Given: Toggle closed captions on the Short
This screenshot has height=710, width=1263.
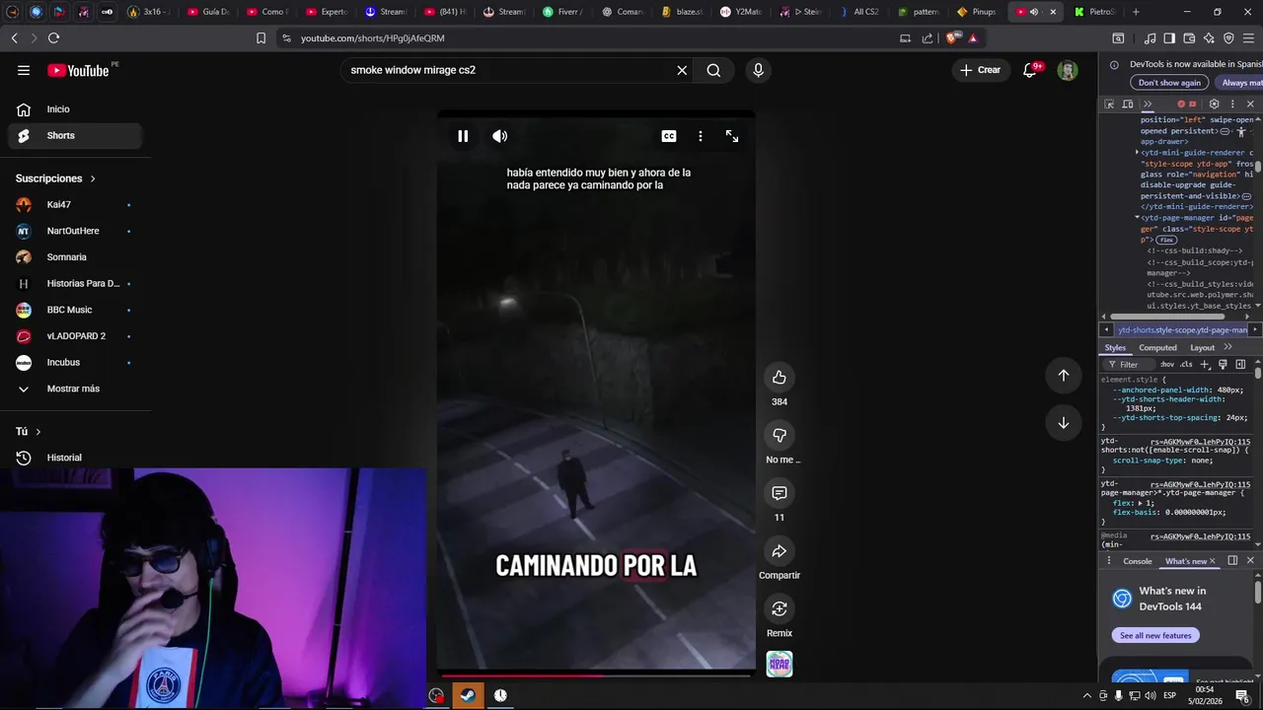Looking at the screenshot, I should [x=669, y=136].
